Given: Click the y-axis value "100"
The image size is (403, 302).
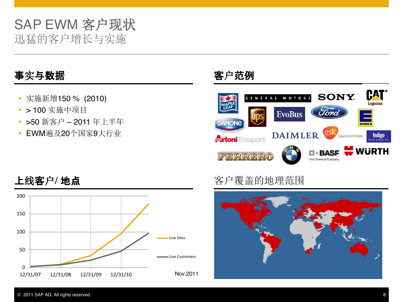Looking at the screenshot, I should point(21,232).
